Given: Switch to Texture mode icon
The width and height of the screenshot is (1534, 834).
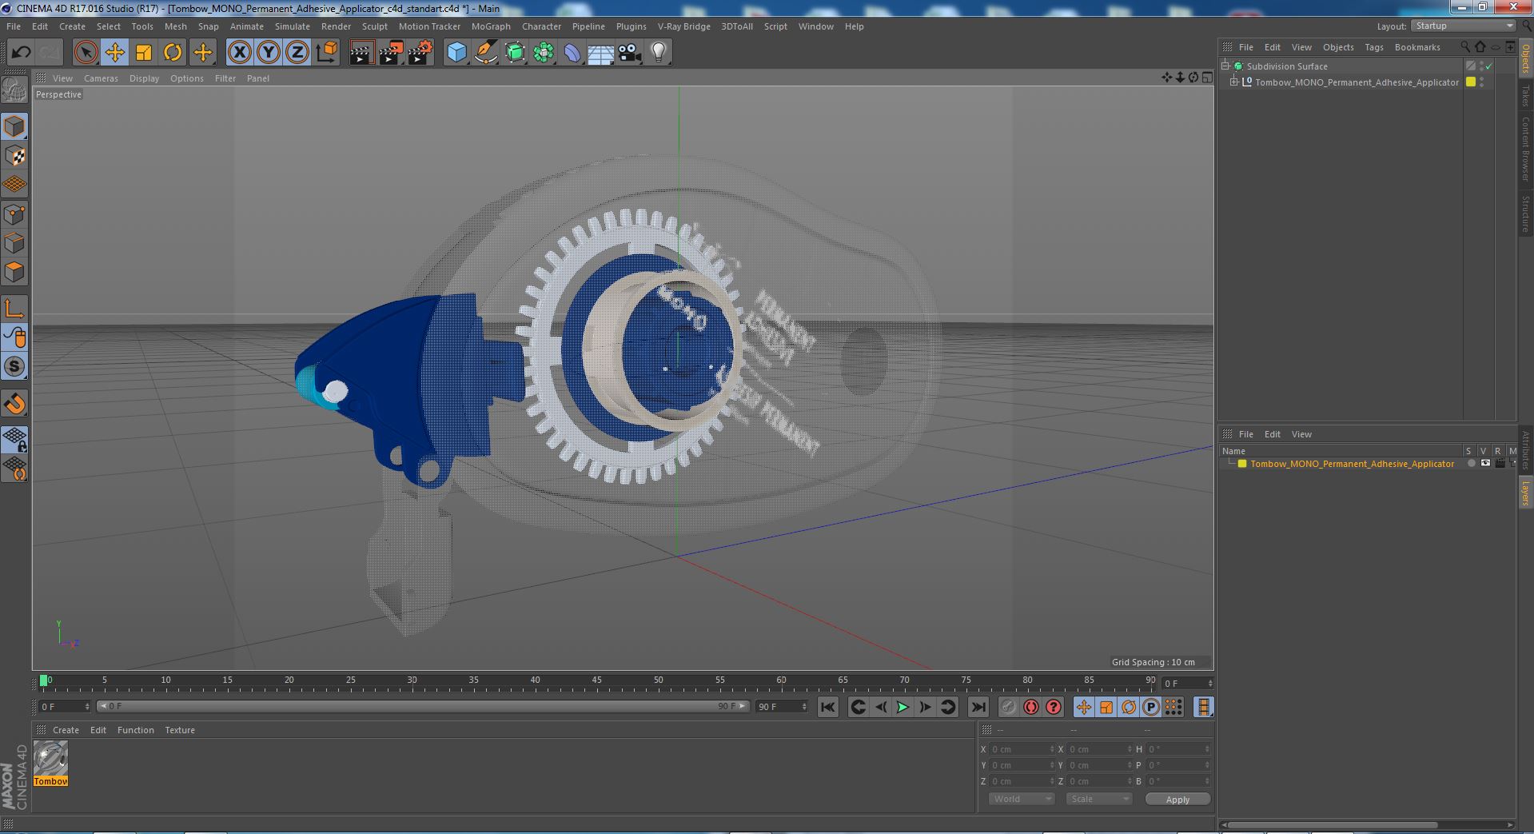Looking at the screenshot, I should (x=14, y=156).
